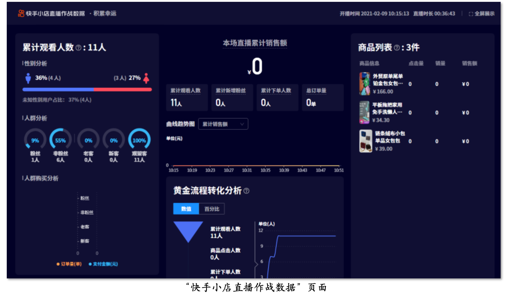Toggle the 订单量(单) legend item
This screenshot has width=508, height=295.
pyautogui.click(x=69, y=264)
